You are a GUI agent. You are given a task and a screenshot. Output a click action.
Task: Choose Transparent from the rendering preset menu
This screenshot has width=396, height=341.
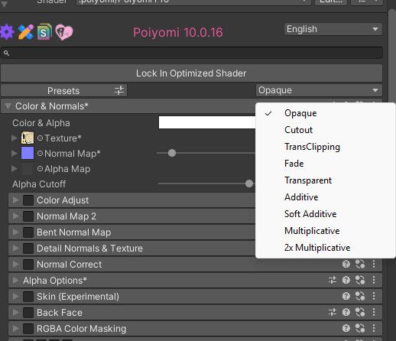click(308, 180)
